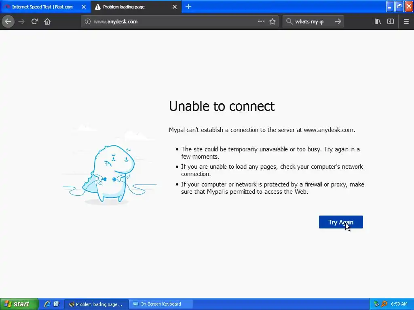The height and width of the screenshot is (310, 414).
Task: Switch to Internet Speed Test Fast.com tab
Action: [x=45, y=7]
